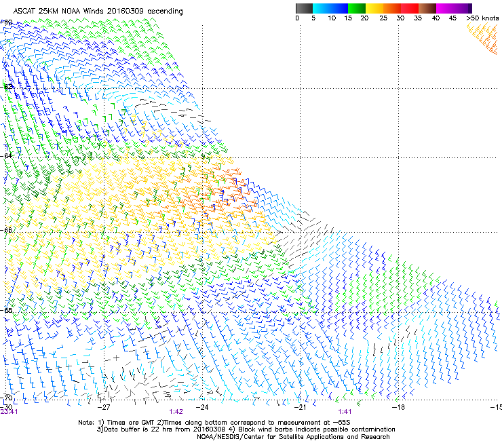Pick the magenta 40-45 knots legend segment

coord(445,8)
